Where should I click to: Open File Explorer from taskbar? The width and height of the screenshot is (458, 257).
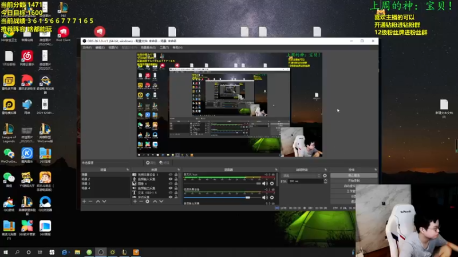77,252
